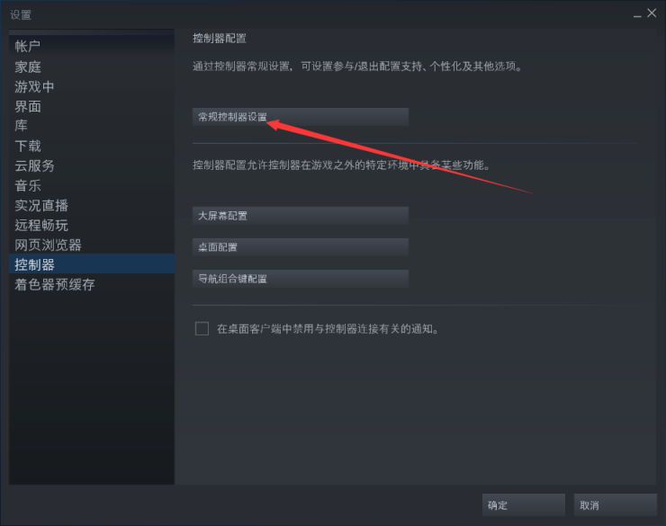Screen dimensions: 666x526
Task: Click 导航组合键配置 button
Action: click(301, 279)
